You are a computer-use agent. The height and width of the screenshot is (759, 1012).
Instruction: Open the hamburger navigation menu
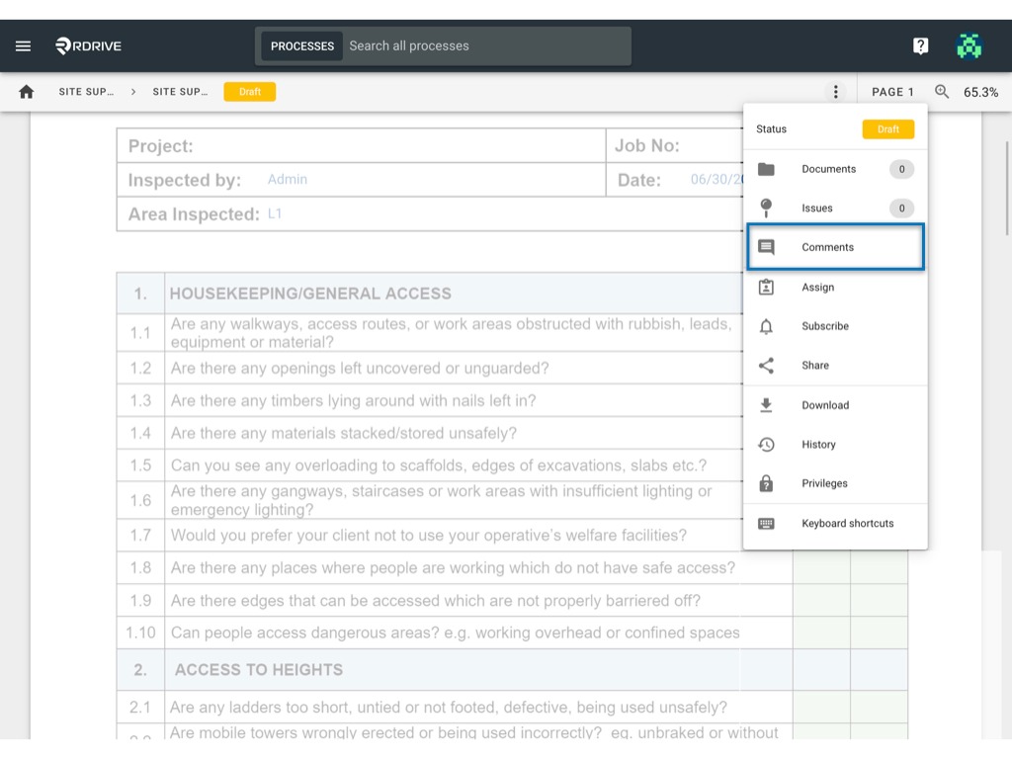[x=24, y=45]
